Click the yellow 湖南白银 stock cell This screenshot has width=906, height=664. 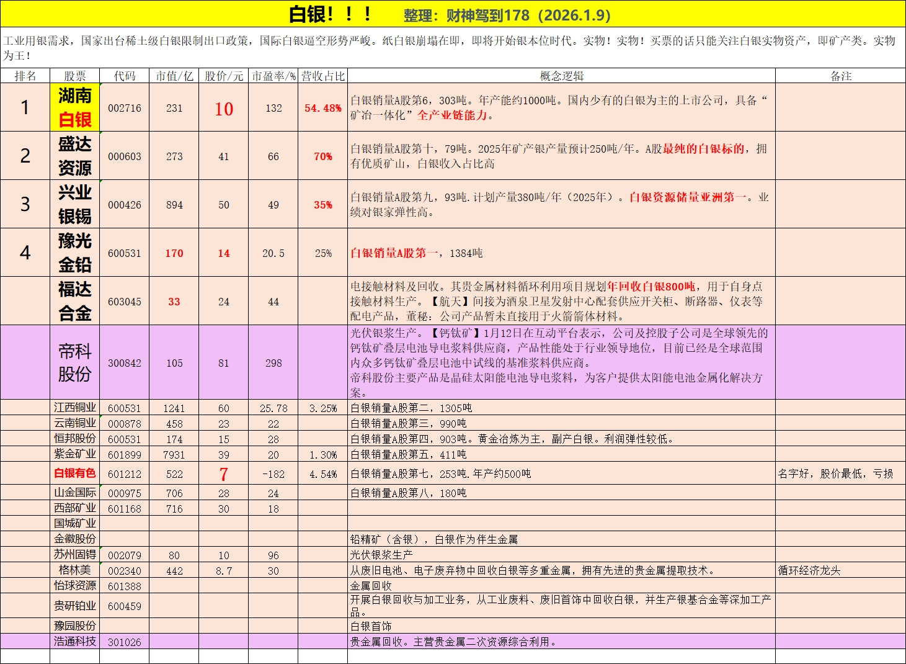(x=75, y=107)
